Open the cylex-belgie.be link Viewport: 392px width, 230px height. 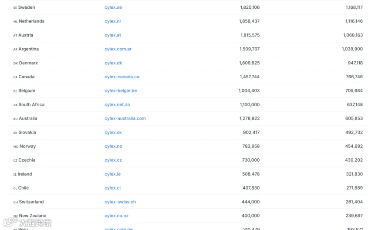pos(121,91)
